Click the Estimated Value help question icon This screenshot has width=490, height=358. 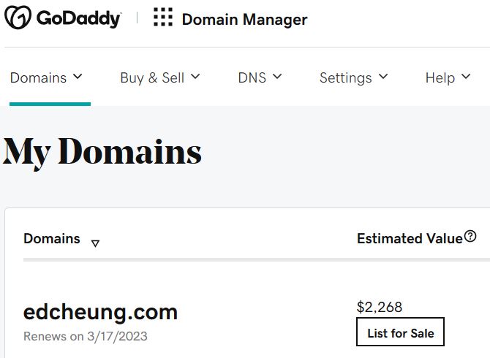coord(470,236)
